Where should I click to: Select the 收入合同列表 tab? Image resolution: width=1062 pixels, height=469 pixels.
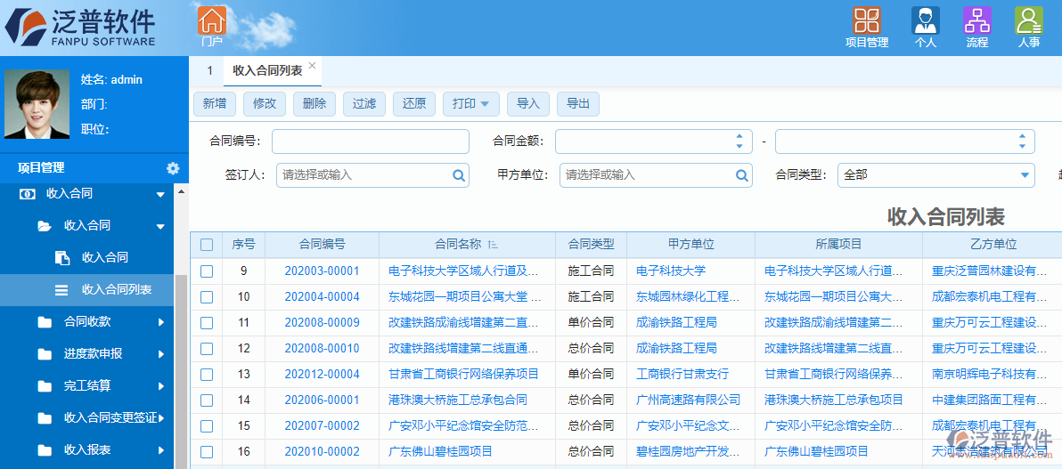coord(267,70)
